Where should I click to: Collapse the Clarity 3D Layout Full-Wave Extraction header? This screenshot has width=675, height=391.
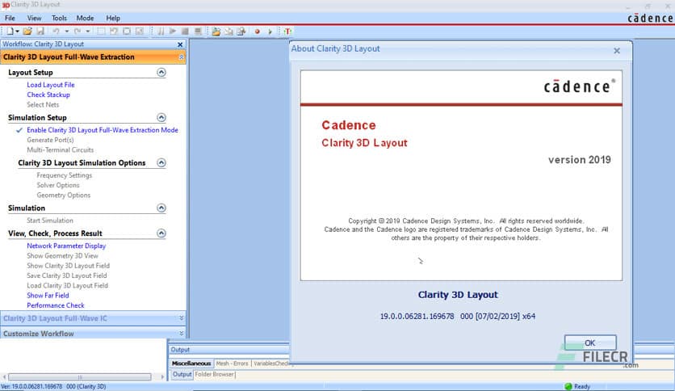pos(181,57)
